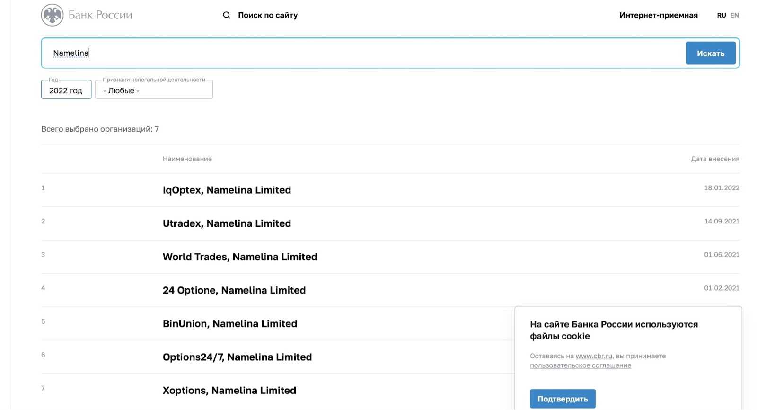This screenshot has width=757, height=410.
Task: Click the search field containing Namelina
Action: click(360, 53)
